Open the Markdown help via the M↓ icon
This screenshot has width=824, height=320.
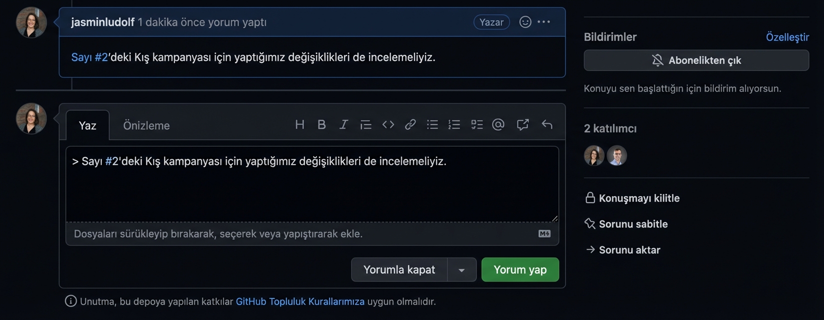544,233
